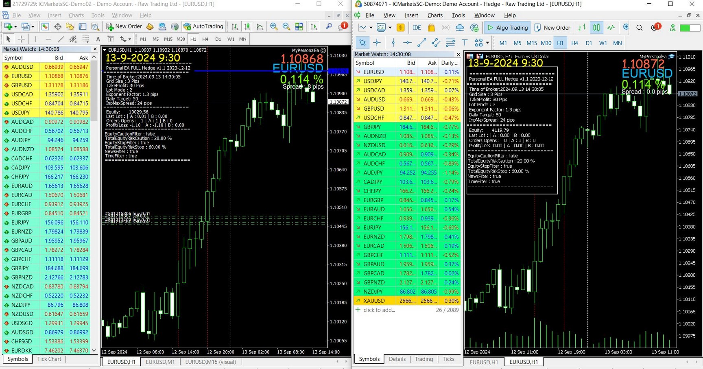Image resolution: width=703 pixels, height=369 pixels.
Task: Expand the MT4 arrows objects dropdown
Action: [130, 39]
